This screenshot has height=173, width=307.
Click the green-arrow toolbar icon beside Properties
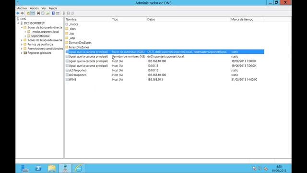(47, 13)
